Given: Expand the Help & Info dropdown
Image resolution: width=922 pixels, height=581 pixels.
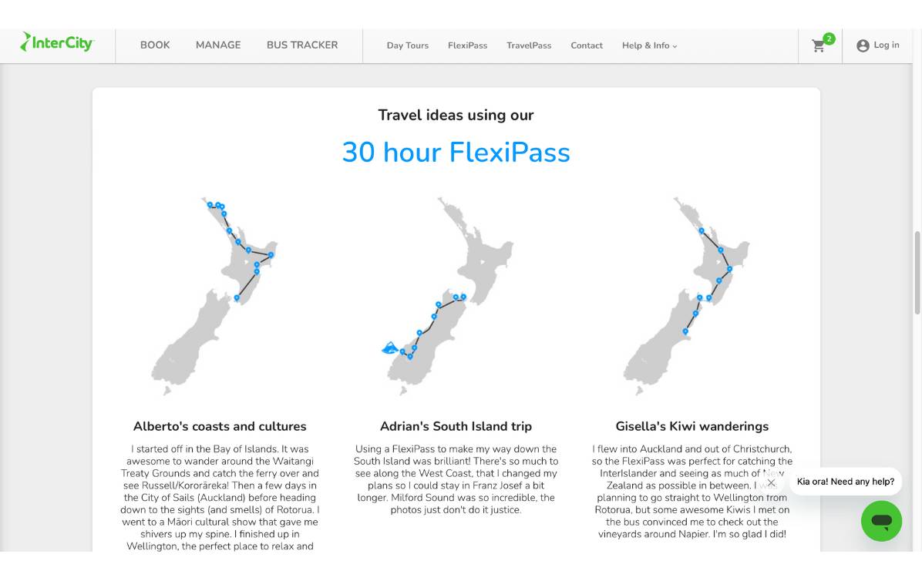Looking at the screenshot, I should (x=649, y=45).
